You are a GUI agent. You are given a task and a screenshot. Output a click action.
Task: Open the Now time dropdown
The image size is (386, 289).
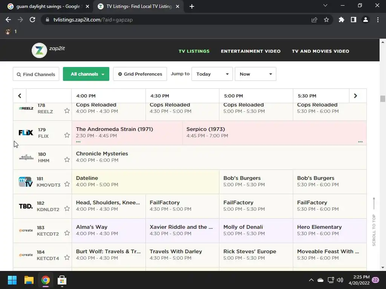pos(255,74)
